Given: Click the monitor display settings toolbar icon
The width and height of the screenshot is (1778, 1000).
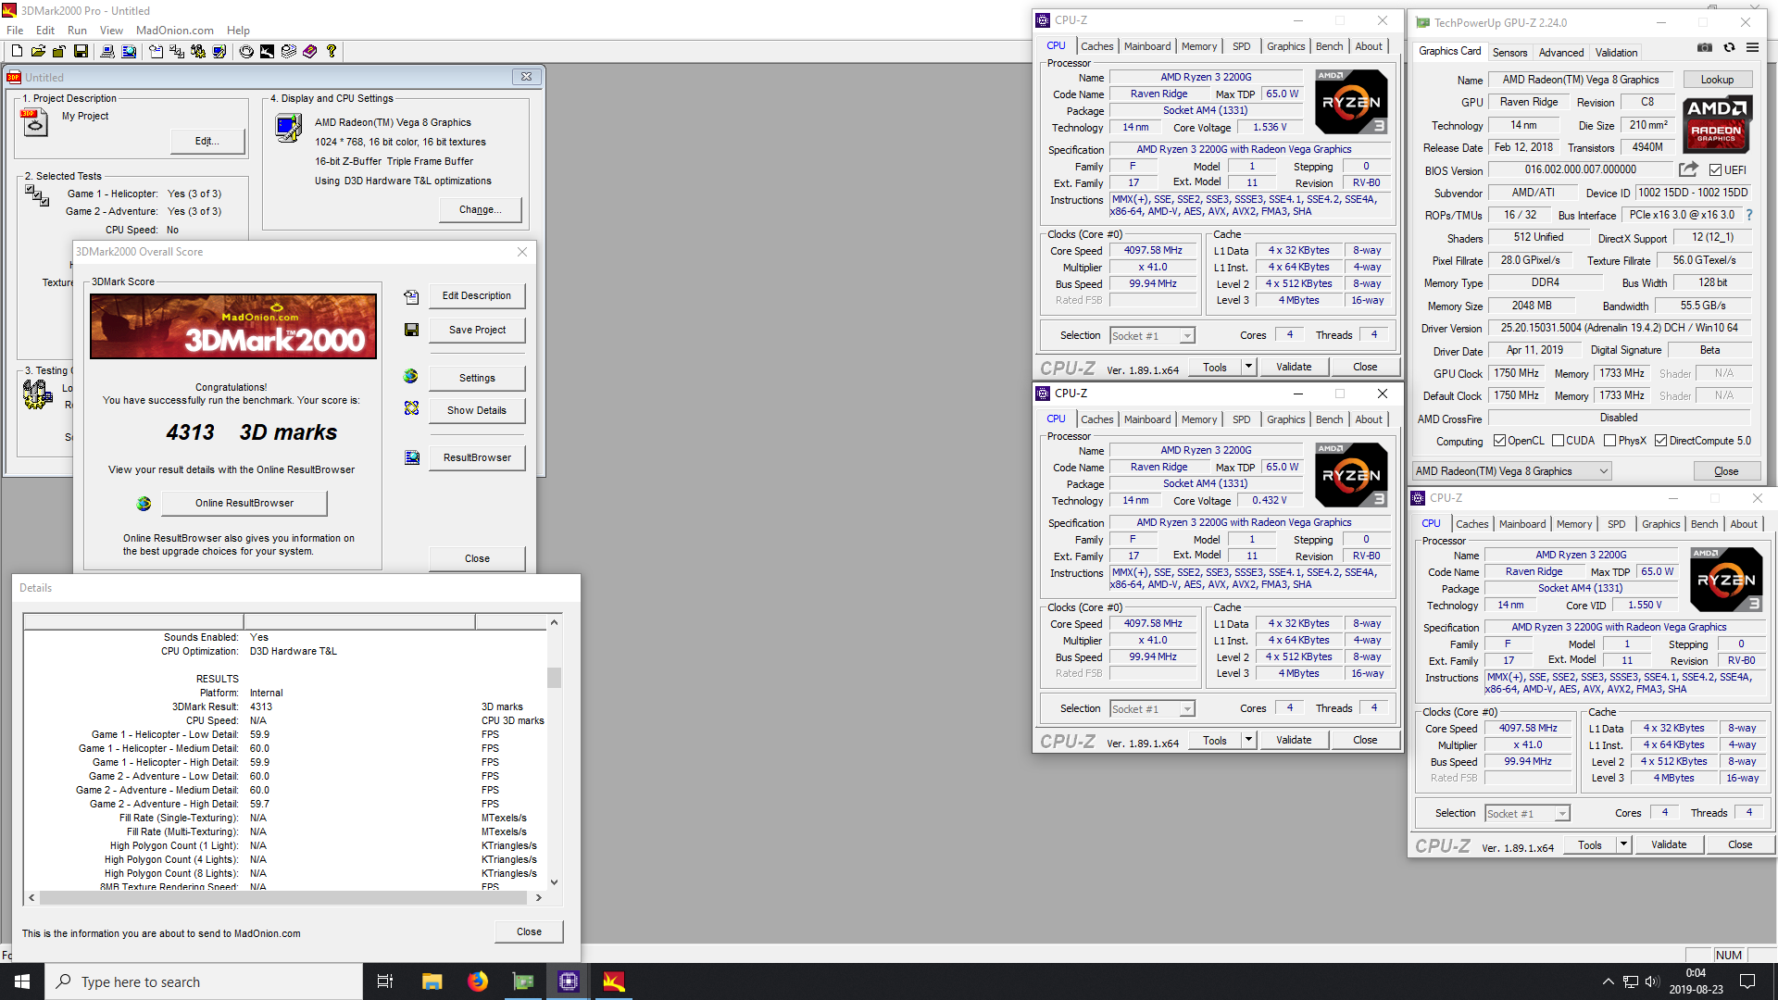Looking at the screenshot, I should coord(219,52).
